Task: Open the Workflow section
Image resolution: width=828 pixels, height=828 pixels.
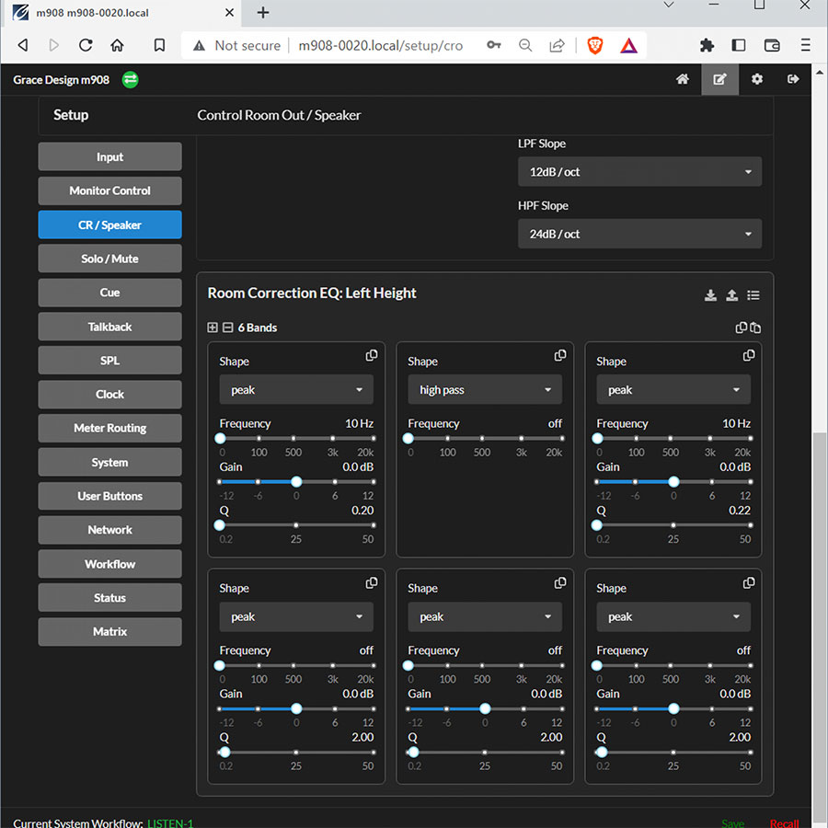Action: pyautogui.click(x=109, y=565)
